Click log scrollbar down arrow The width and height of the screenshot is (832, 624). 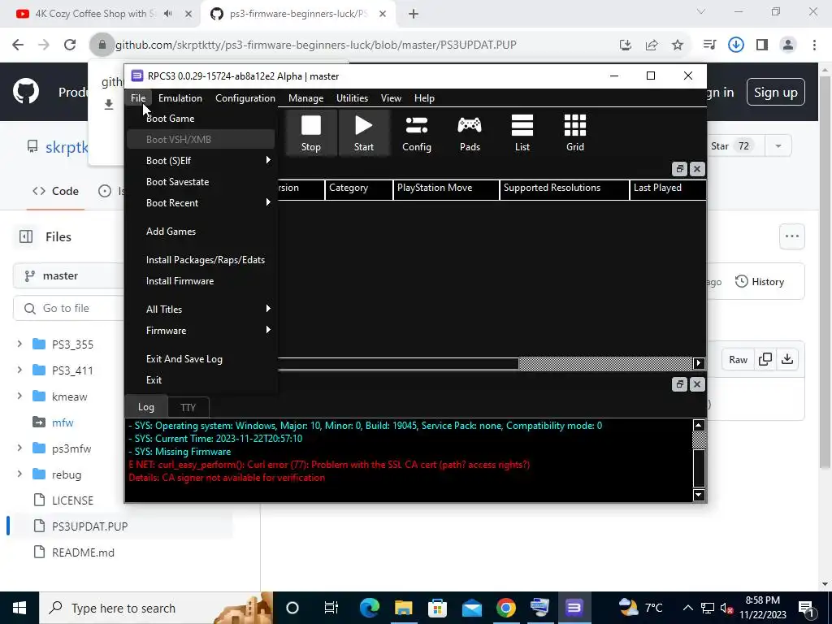(699, 495)
